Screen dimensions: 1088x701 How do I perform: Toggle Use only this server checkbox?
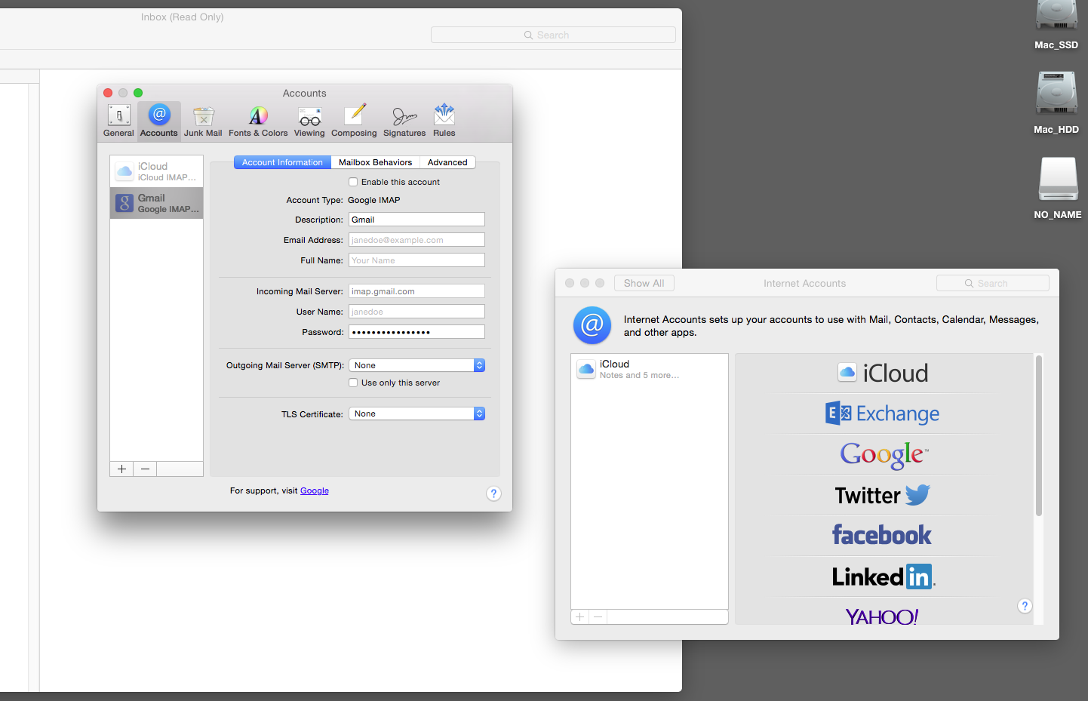[x=353, y=383]
